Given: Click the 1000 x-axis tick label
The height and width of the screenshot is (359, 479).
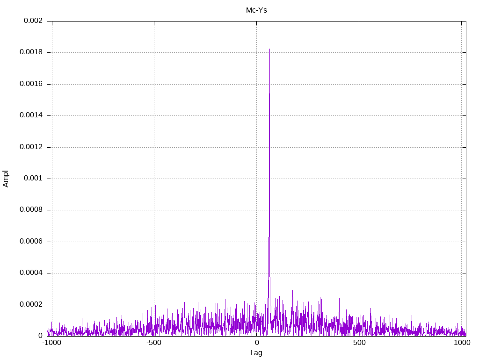Looking at the screenshot, I should click(x=462, y=343).
